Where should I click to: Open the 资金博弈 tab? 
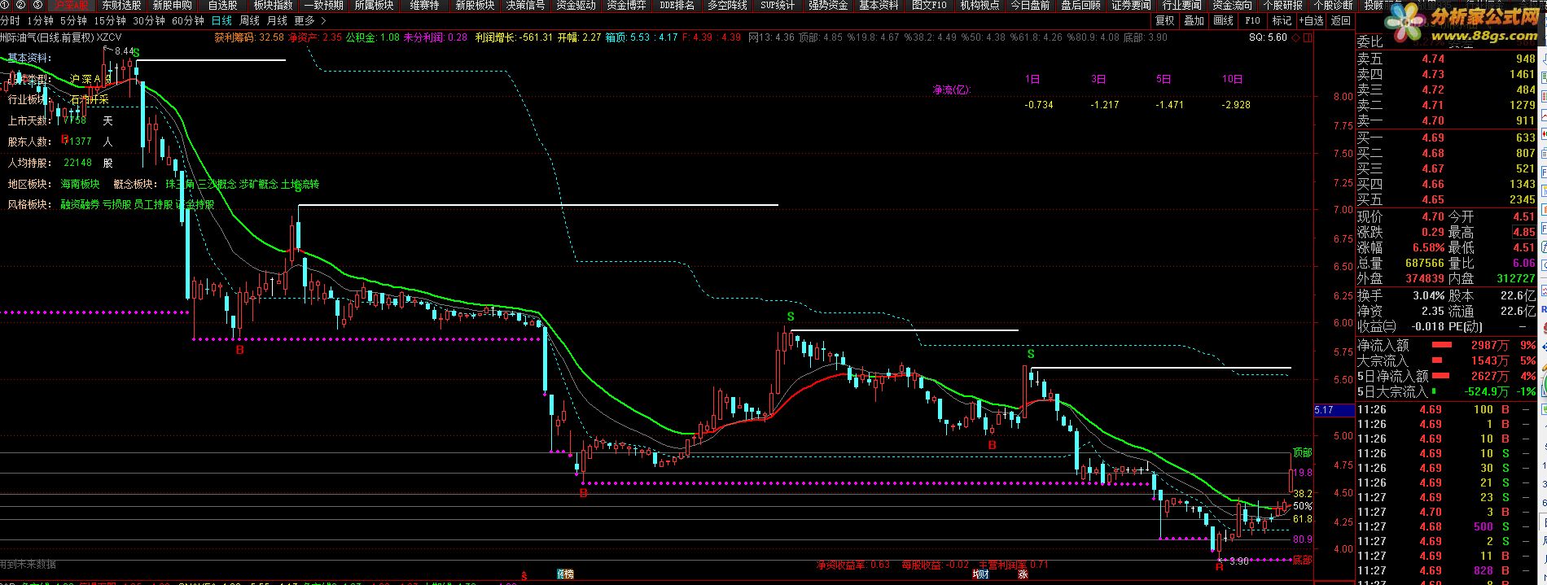click(626, 5)
